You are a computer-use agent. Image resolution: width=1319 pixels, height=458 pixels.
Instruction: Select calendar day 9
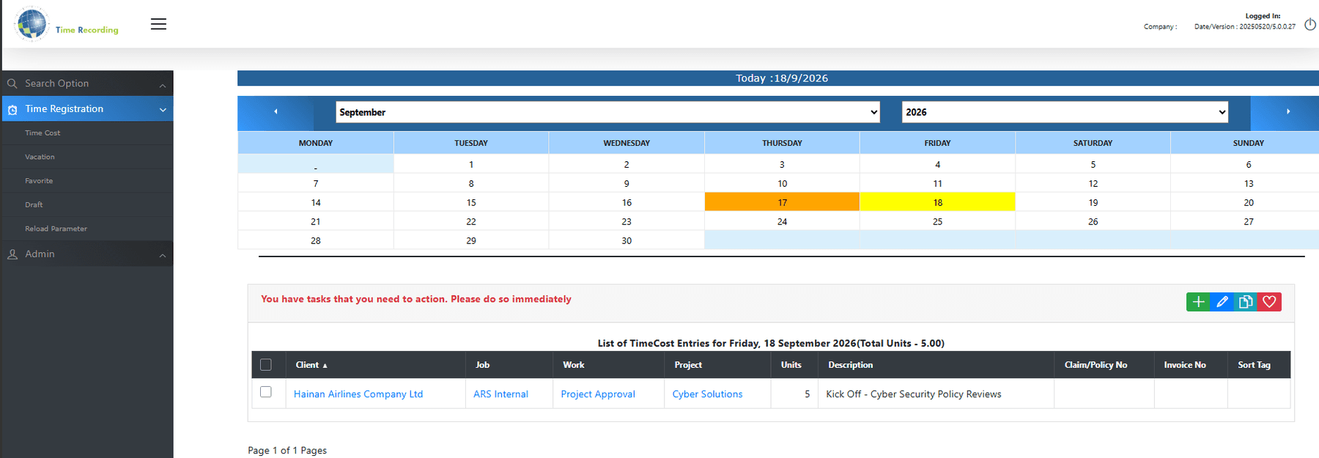627,183
